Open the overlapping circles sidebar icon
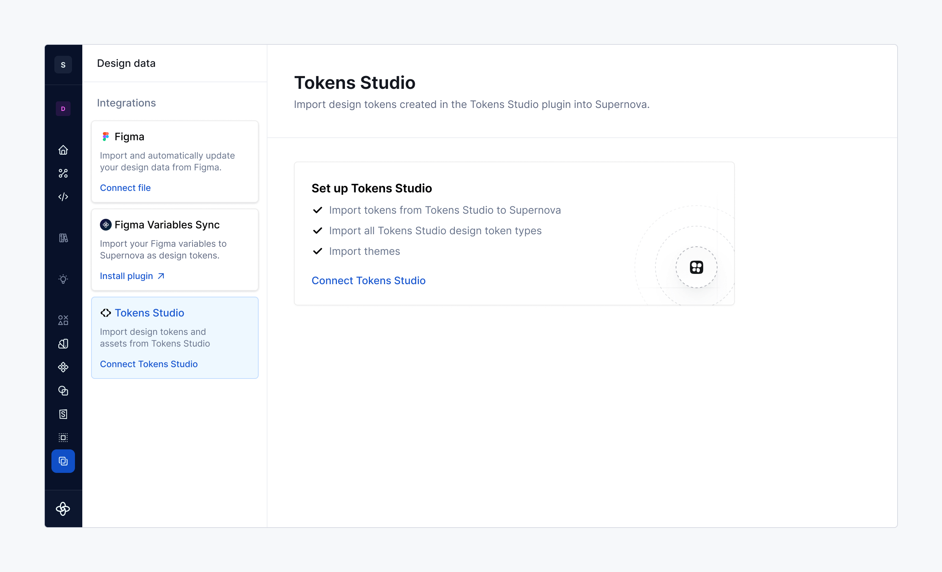942x572 pixels. tap(63, 391)
